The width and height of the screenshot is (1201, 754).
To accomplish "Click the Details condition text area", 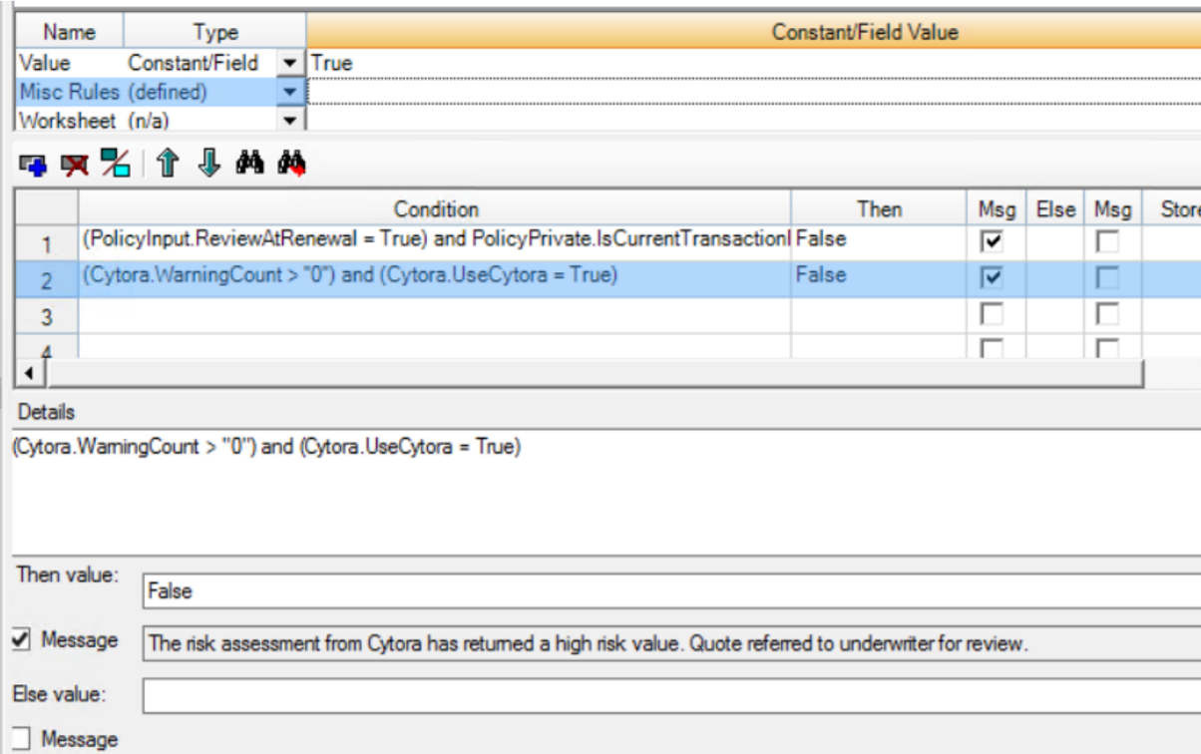I will [605, 494].
